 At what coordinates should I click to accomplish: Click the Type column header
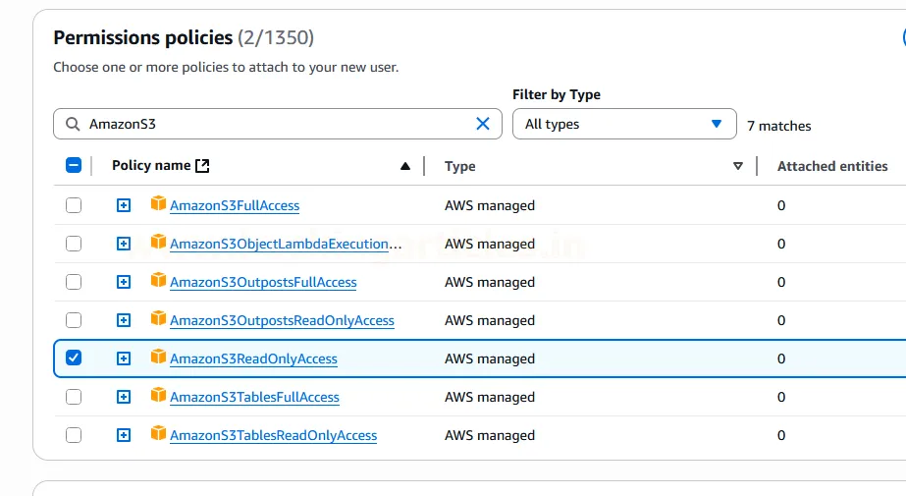point(460,167)
